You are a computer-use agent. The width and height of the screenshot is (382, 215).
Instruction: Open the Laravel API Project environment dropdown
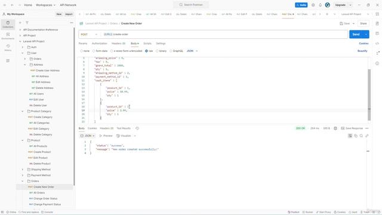tap(355, 14)
